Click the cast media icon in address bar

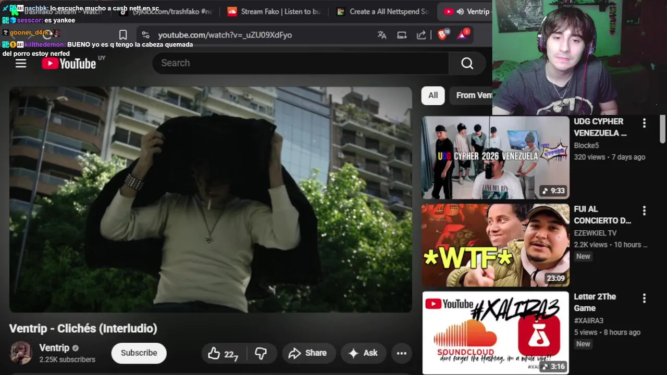[402, 35]
